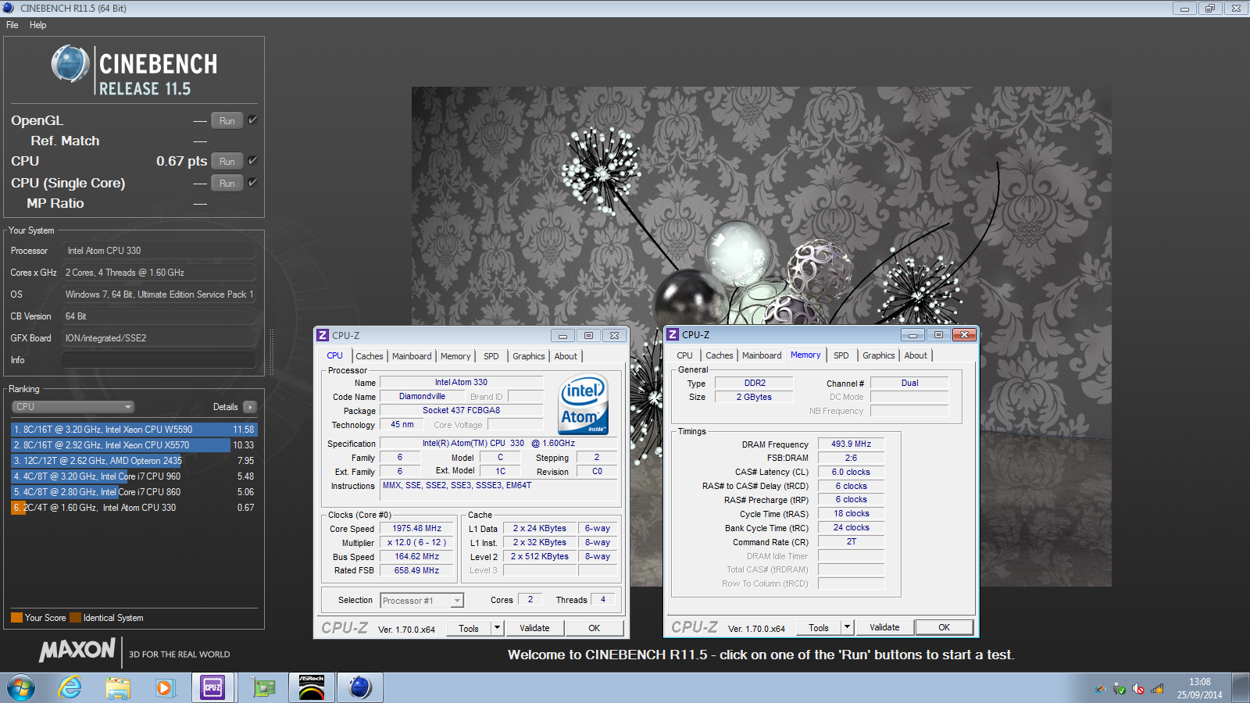Screen dimensions: 1250x703
Task: Open the File menu
Action: tap(12, 25)
